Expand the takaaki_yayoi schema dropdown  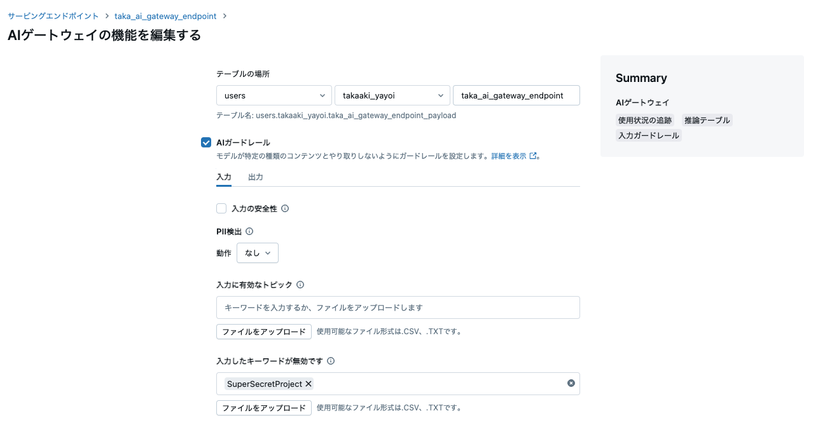pyautogui.click(x=392, y=95)
